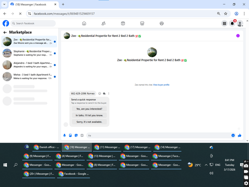The image size is (249, 187).
Task: Open site information icon in address bar
Action: tap(29, 13)
